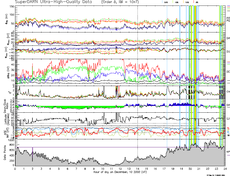230x176 pixels.
Task: Select the 20% legend label at top
Action: coord(166,2)
